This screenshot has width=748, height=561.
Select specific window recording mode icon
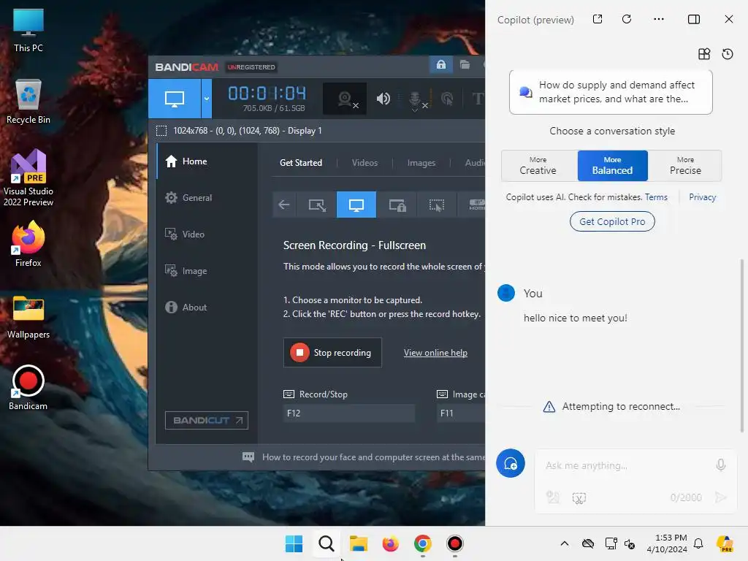397,205
